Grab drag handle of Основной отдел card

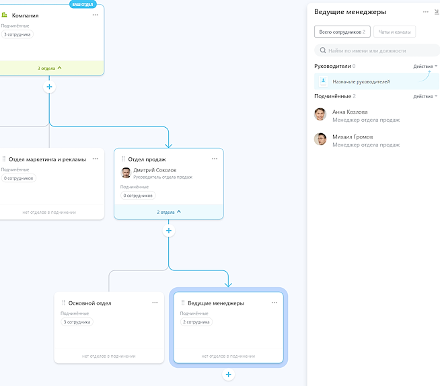click(63, 303)
